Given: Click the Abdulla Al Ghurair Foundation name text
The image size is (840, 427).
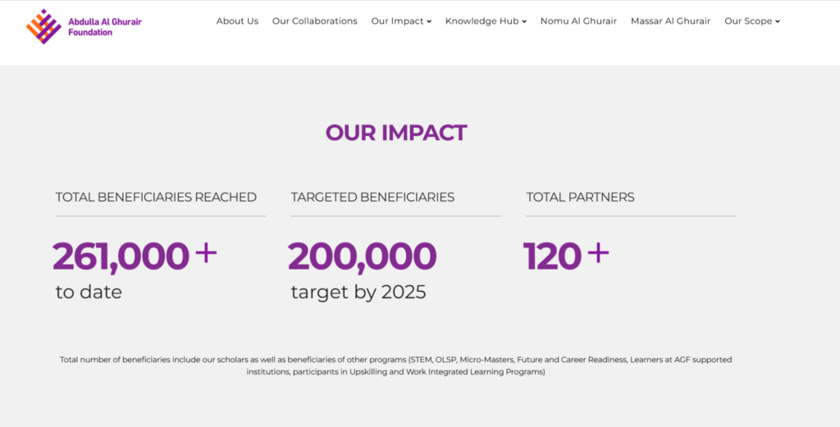Looking at the screenshot, I should click(104, 27).
